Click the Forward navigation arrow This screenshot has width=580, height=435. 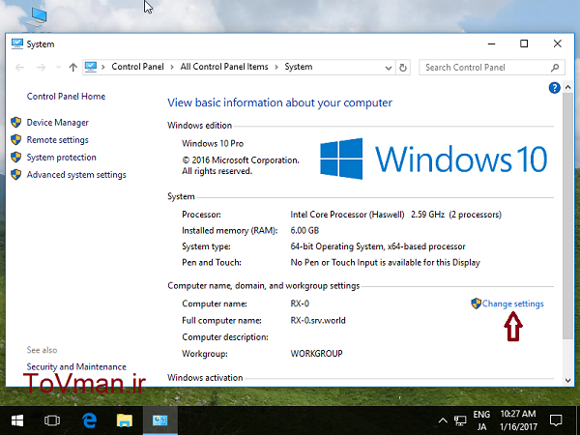(41, 68)
